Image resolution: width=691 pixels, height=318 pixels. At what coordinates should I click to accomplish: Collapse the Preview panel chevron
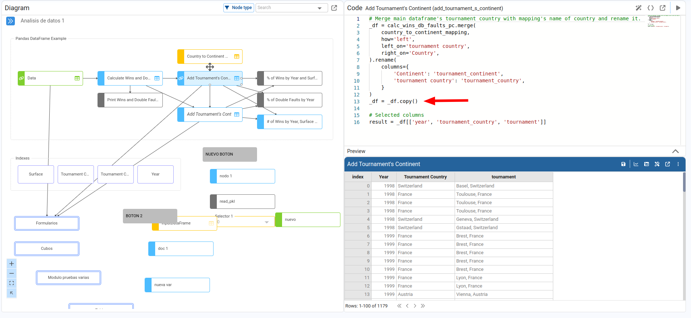click(675, 151)
